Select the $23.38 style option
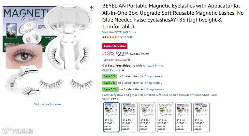Image resolution: width=249 pixels, height=136 pixels. tap(147, 117)
